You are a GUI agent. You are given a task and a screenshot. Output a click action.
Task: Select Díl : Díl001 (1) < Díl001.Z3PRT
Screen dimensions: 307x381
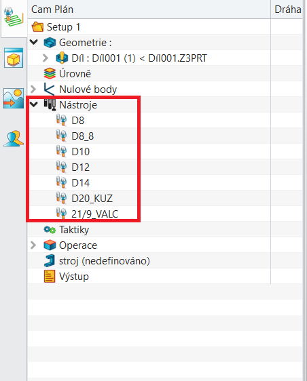[139, 58]
